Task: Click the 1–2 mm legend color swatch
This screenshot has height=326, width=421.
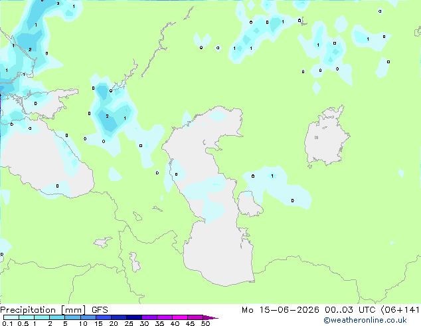Action: tap(42, 317)
